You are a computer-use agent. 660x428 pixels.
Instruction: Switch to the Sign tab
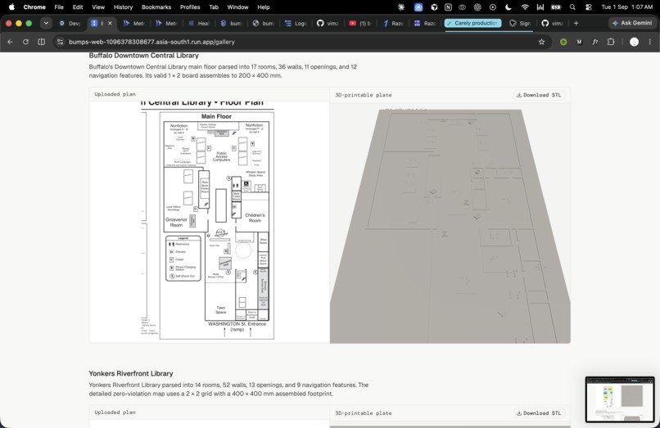click(x=520, y=23)
